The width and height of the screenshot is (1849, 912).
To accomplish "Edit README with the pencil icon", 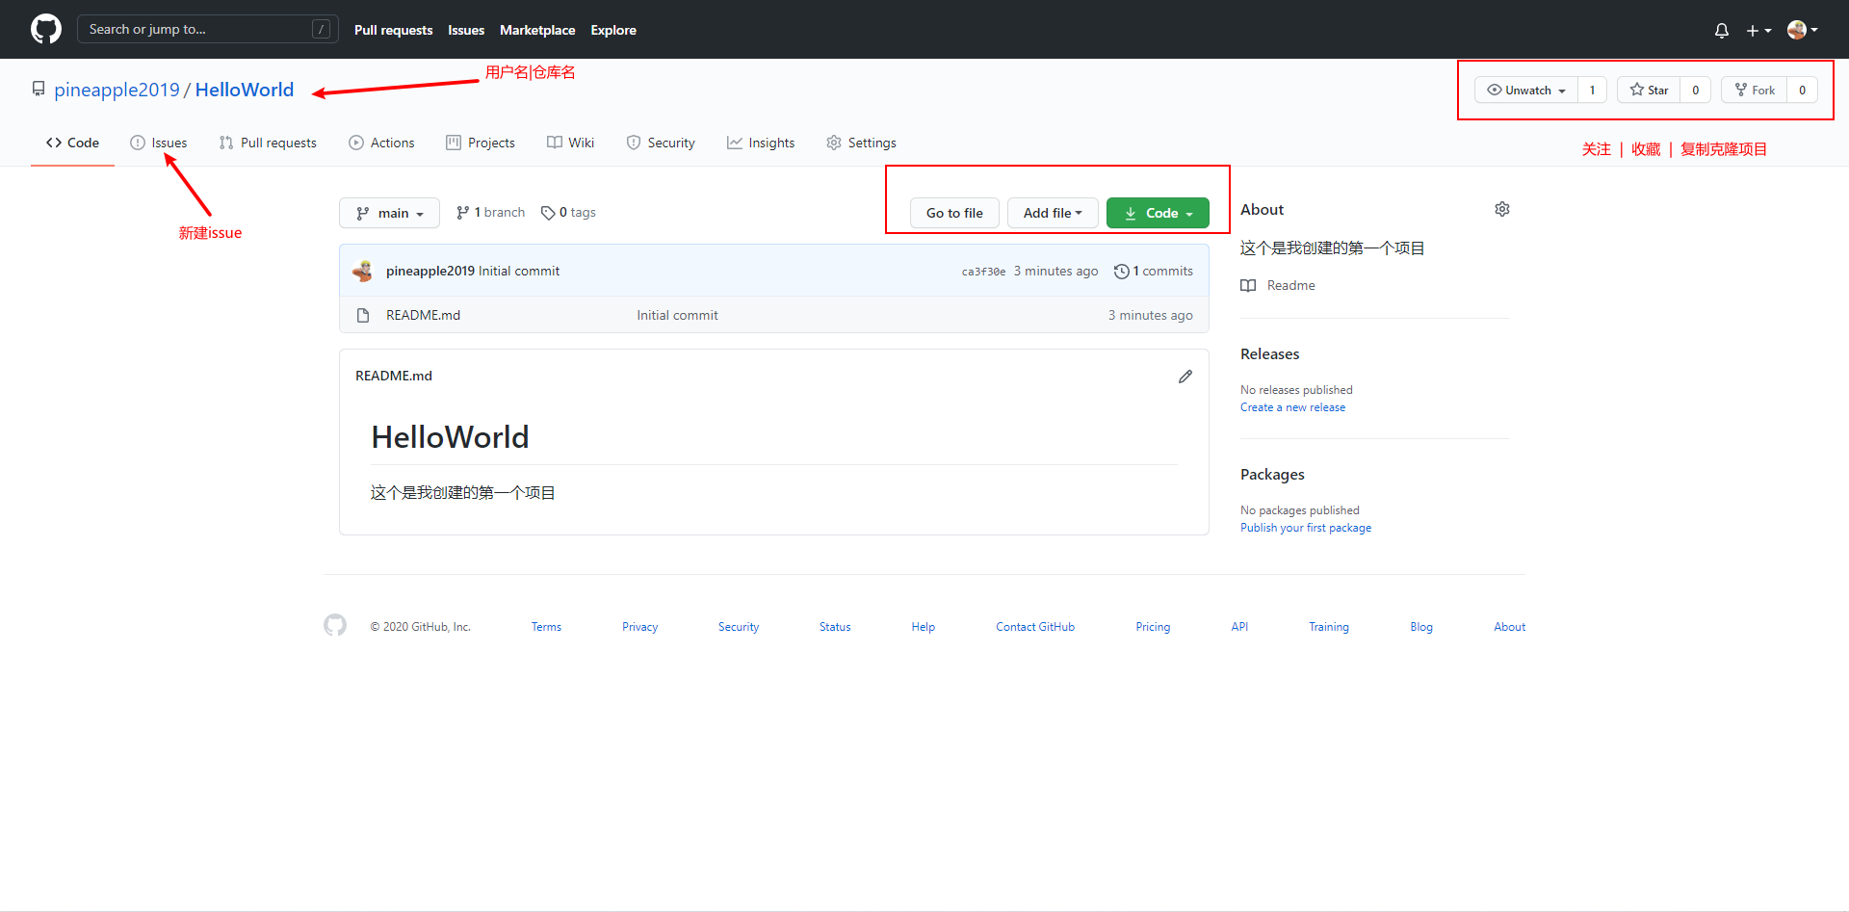I will click(x=1185, y=377).
